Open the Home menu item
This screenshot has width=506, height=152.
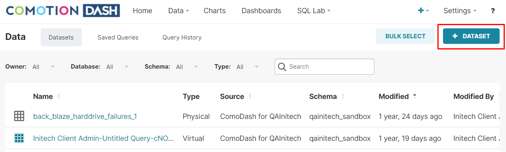point(142,11)
